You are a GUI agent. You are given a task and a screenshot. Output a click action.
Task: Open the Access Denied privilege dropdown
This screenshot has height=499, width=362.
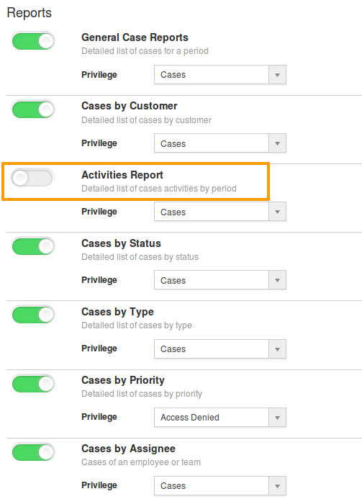click(220, 417)
